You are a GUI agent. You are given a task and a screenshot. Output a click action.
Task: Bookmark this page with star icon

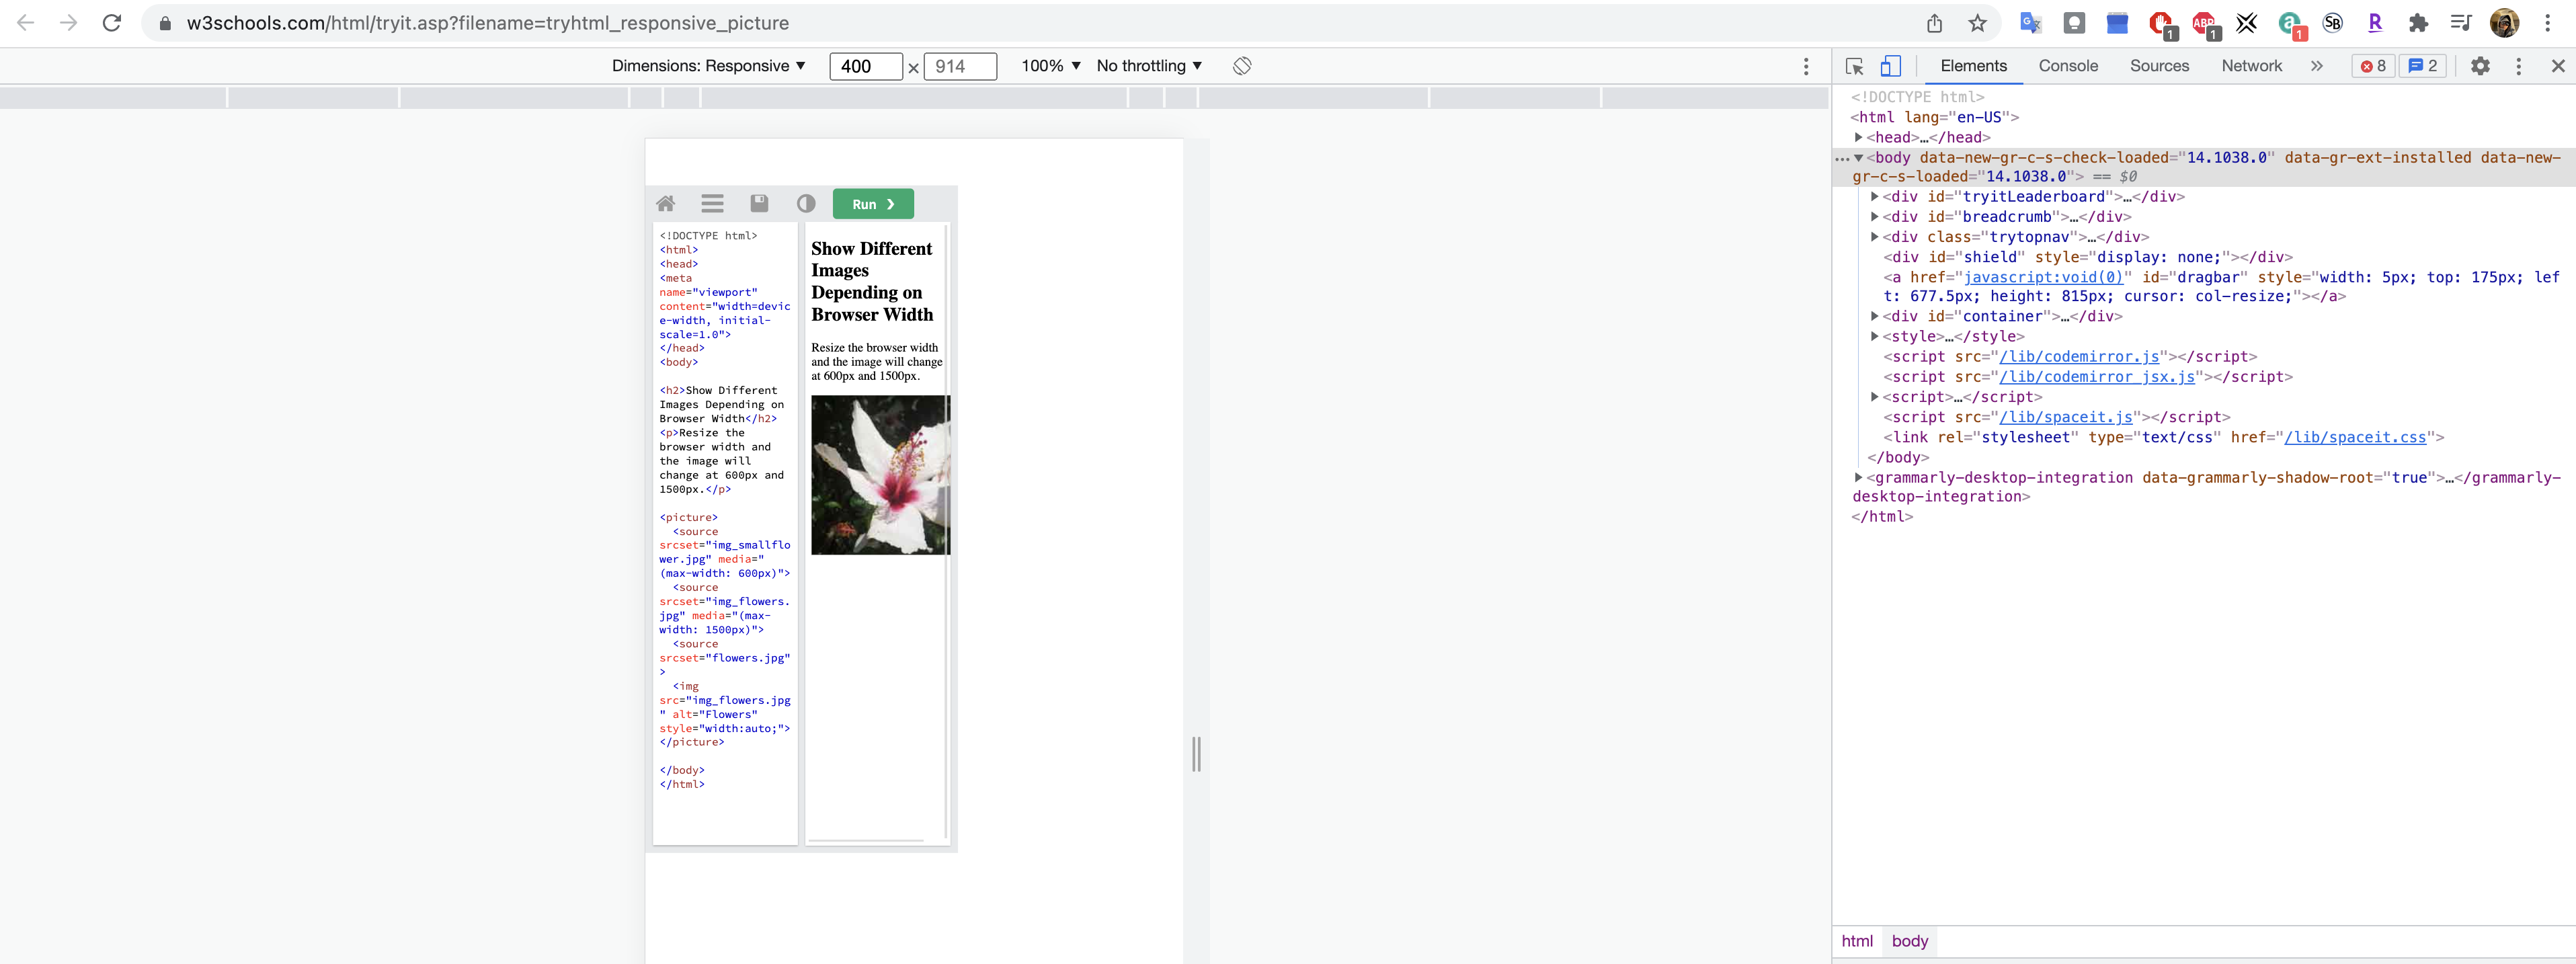tap(1977, 23)
